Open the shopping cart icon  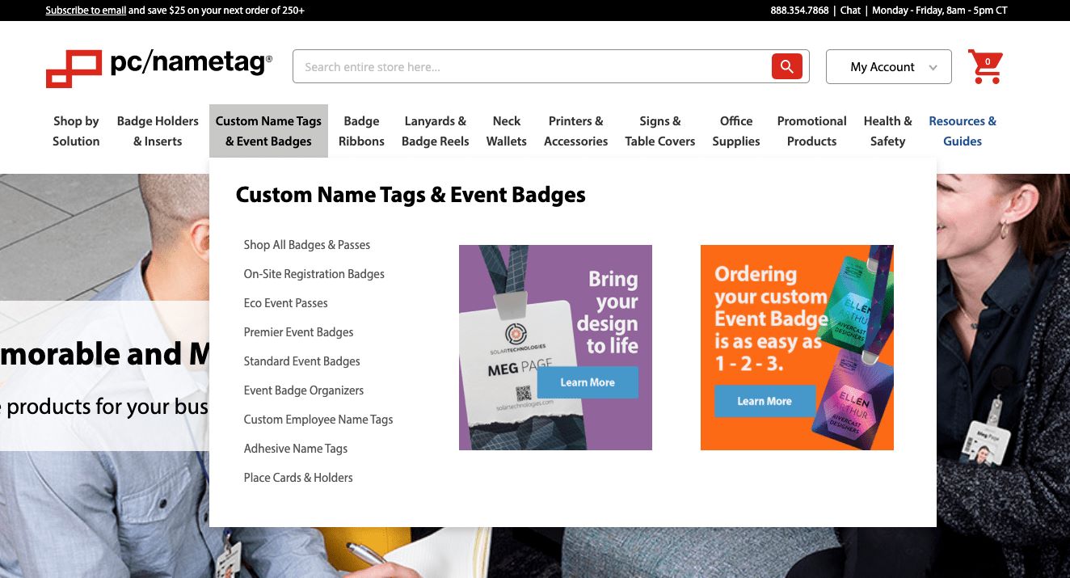[984, 66]
